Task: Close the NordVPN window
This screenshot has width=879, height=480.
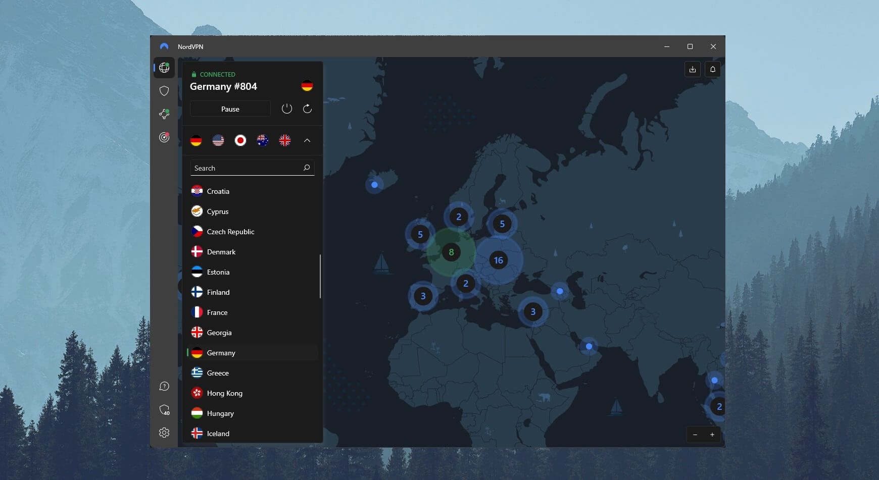Action: pos(713,46)
